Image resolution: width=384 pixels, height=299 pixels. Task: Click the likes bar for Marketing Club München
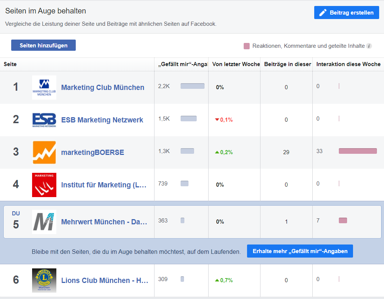point(193,86)
